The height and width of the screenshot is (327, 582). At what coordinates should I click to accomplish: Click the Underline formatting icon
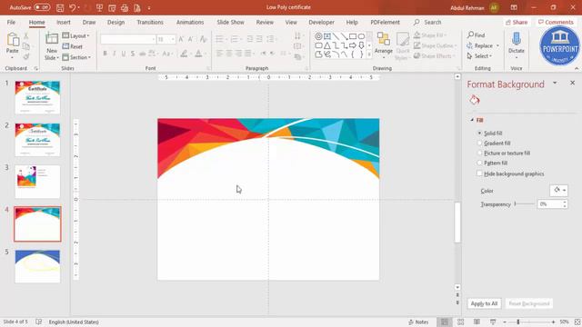point(124,54)
